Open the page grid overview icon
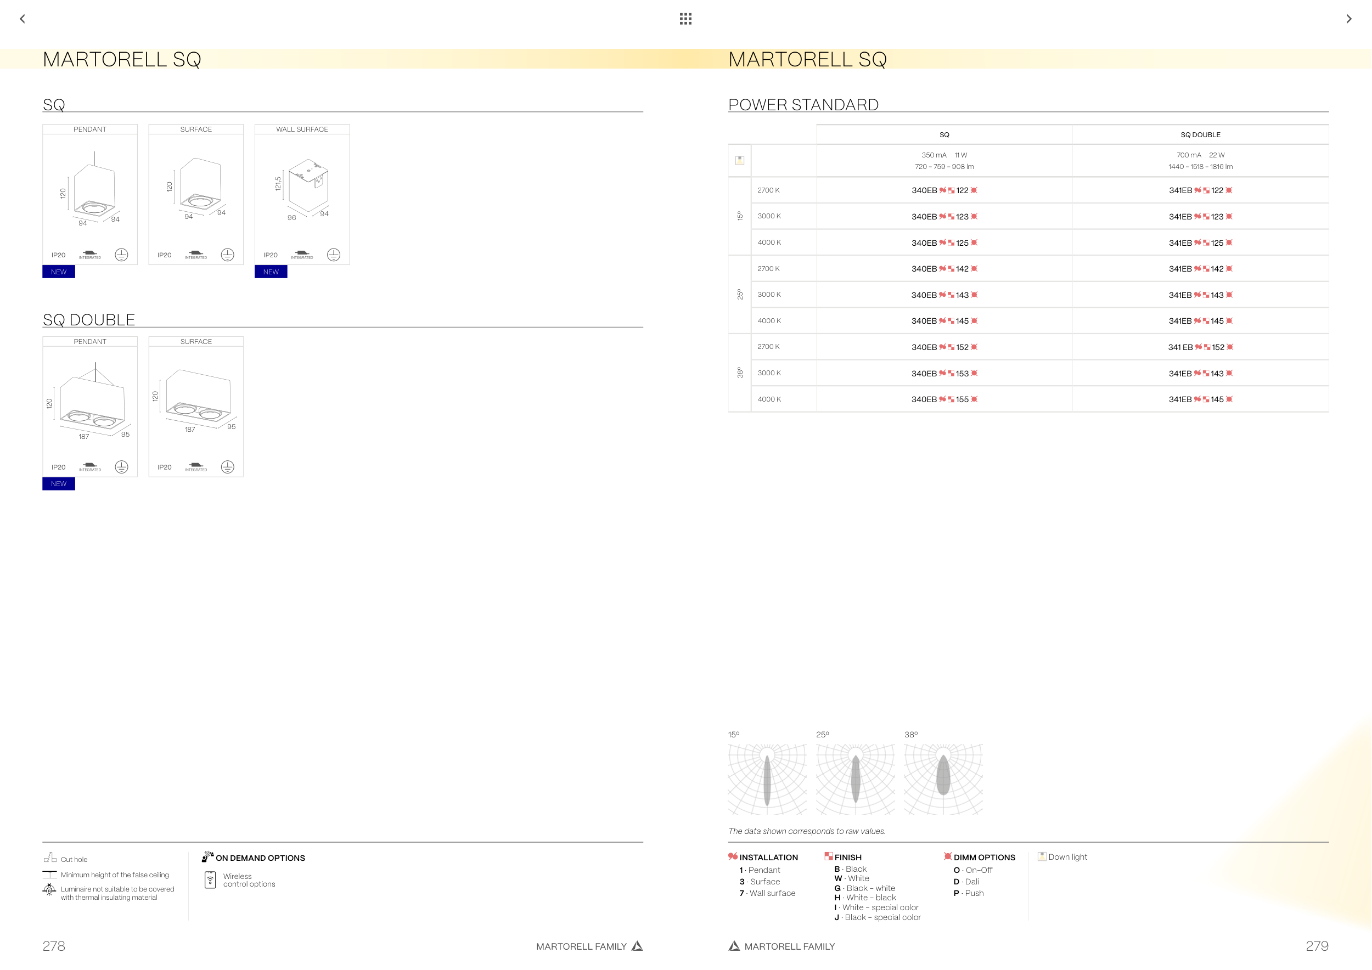The width and height of the screenshot is (1372, 970). pyautogui.click(x=685, y=19)
